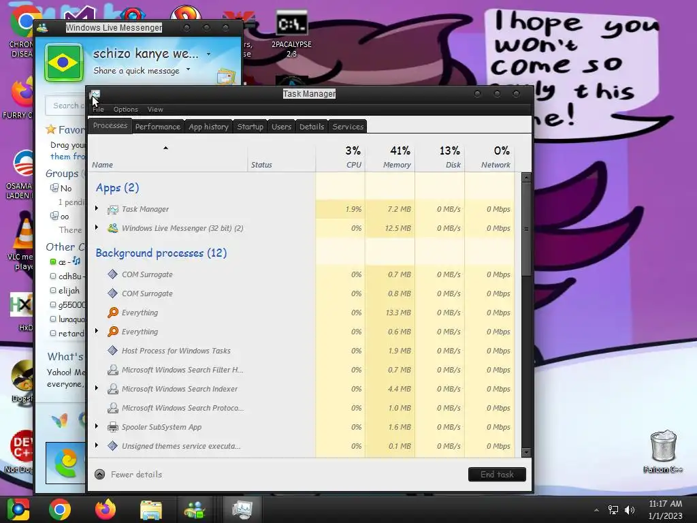
Task: Click the Favorites star icon in Messenger
Action: point(50,129)
